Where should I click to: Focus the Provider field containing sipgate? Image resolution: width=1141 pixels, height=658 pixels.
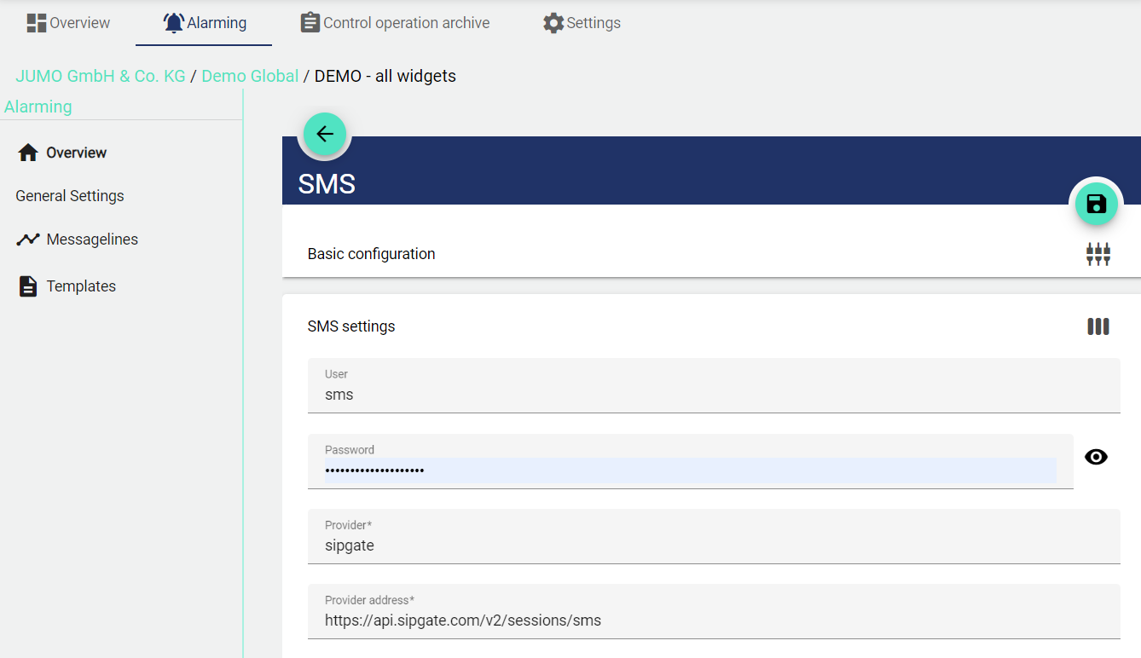pyautogui.click(x=713, y=545)
